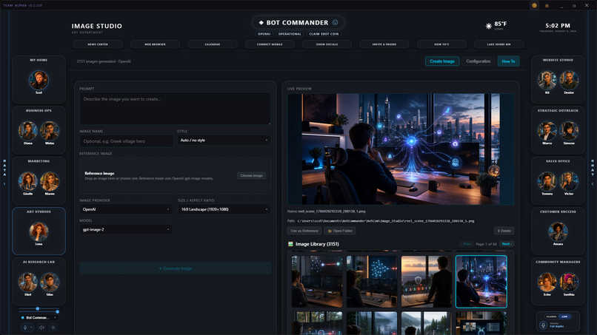Open the Style dropdown

(x=224, y=141)
